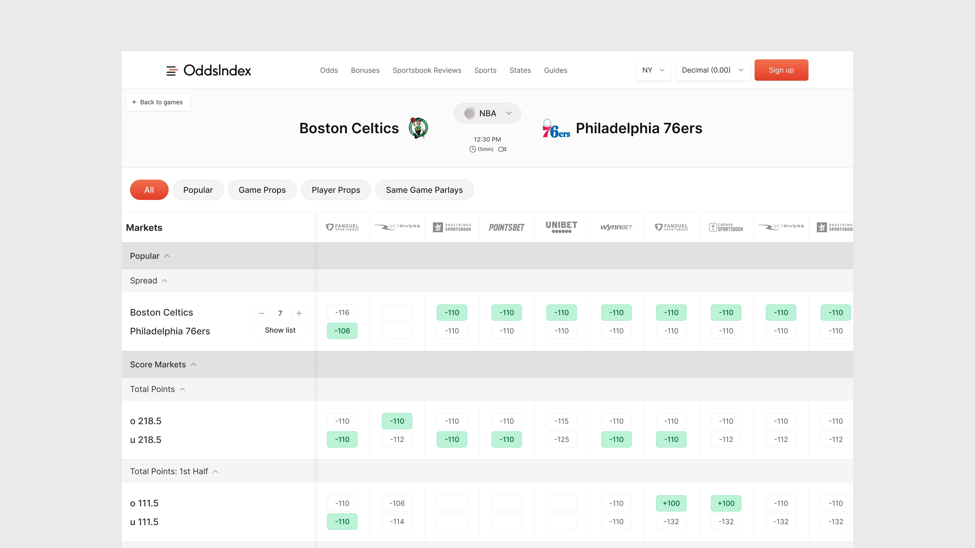Click the OddsIndex hamburger logo icon
The width and height of the screenshot is (975, 548).
coord(172,70)
